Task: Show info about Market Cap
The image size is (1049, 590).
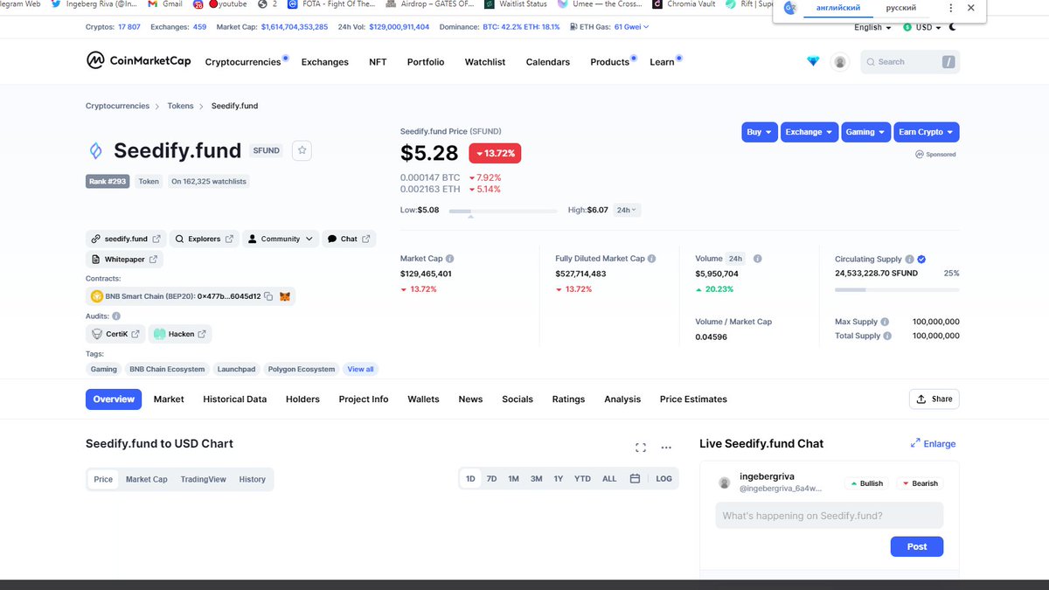Action: click(450, 259)
